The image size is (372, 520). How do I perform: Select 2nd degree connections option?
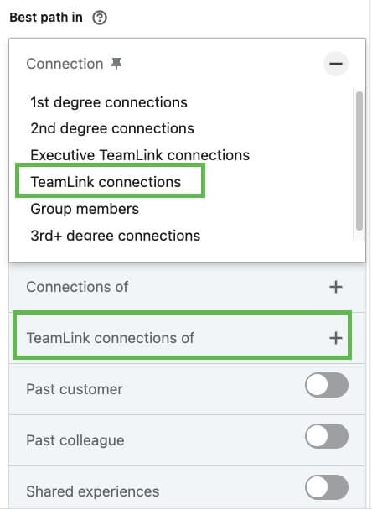coord(112,128)
